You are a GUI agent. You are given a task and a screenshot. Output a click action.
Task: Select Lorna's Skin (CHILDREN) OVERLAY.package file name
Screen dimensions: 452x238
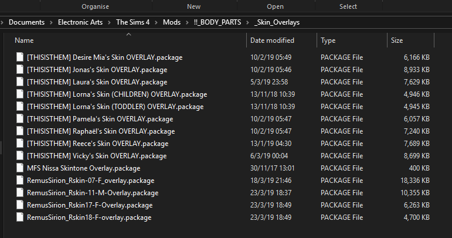coord(117,94)
